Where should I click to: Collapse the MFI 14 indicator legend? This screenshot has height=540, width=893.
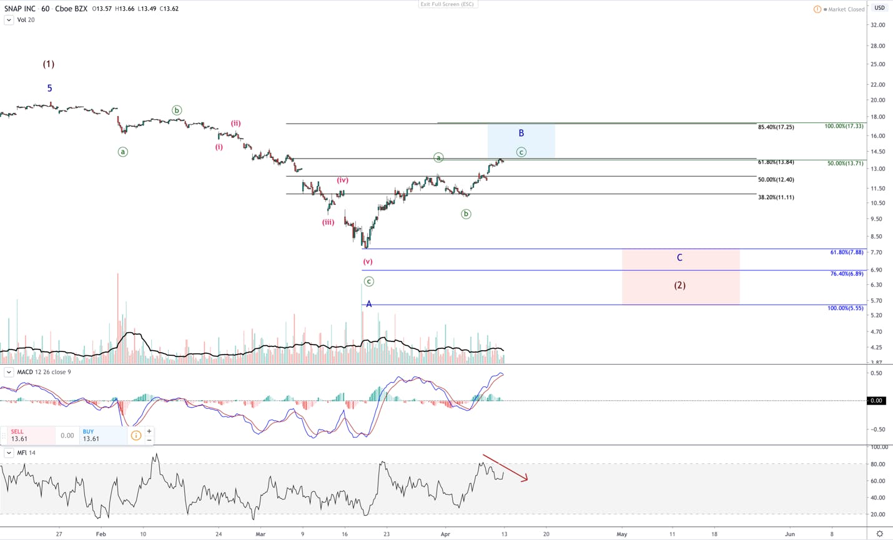[9, 453]
